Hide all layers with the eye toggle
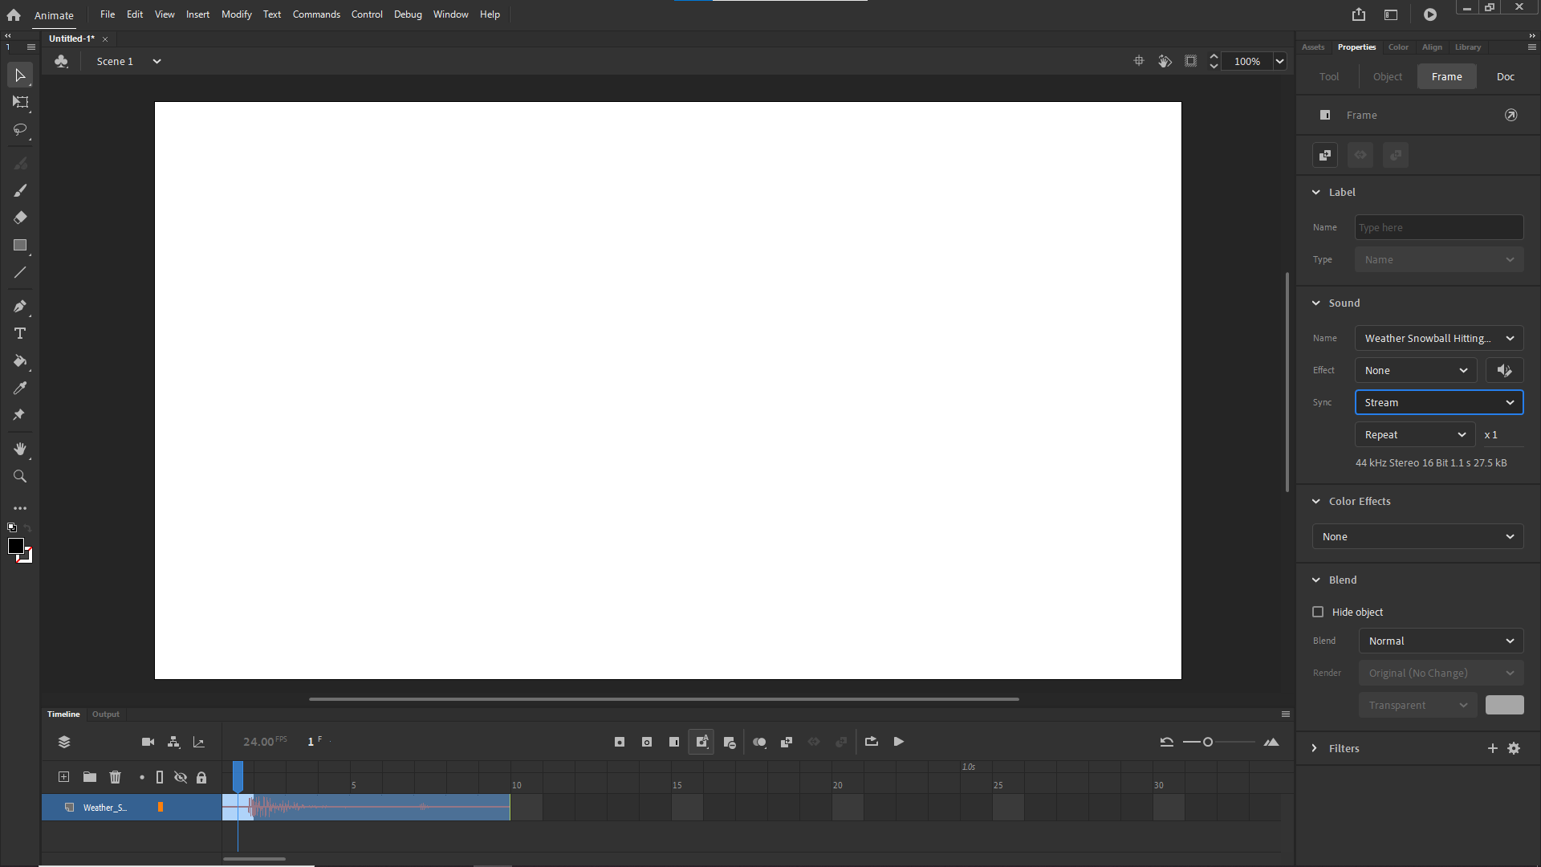1541x867 pixels. 181,776
